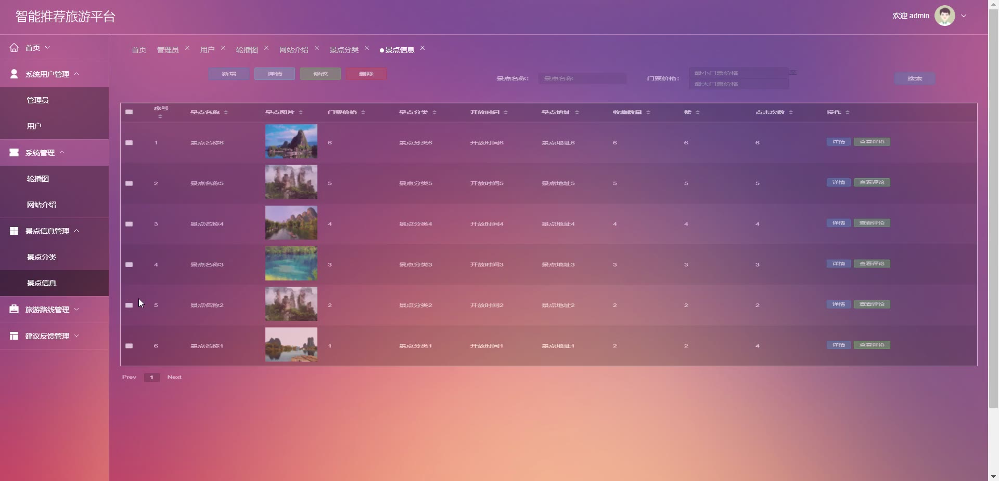Sort by 门票价格 column arrows
This screenshot has width=999, height=481.
tap(363, 113)
